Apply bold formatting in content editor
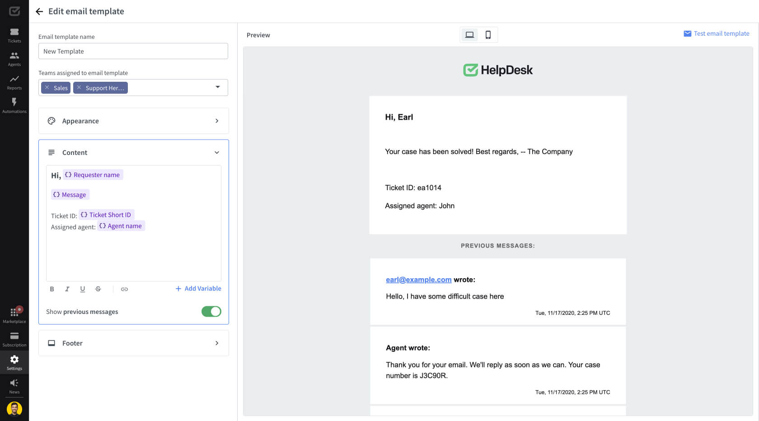Viewport: 759px width, 421px height. pos(52,289)
